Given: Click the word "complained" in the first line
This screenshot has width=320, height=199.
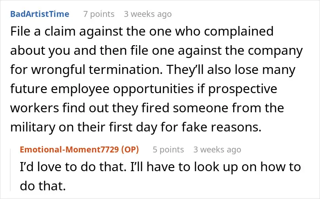Looking at the screenshot, I should (239, 32).
